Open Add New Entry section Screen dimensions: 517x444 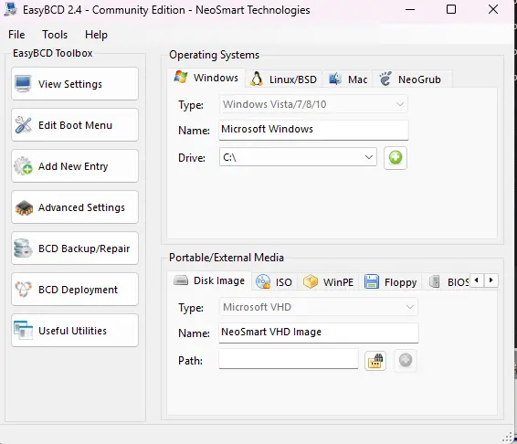point(75,166)
